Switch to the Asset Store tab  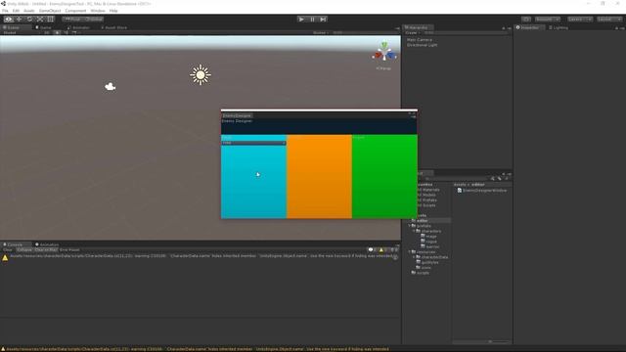tap(114, 27)
